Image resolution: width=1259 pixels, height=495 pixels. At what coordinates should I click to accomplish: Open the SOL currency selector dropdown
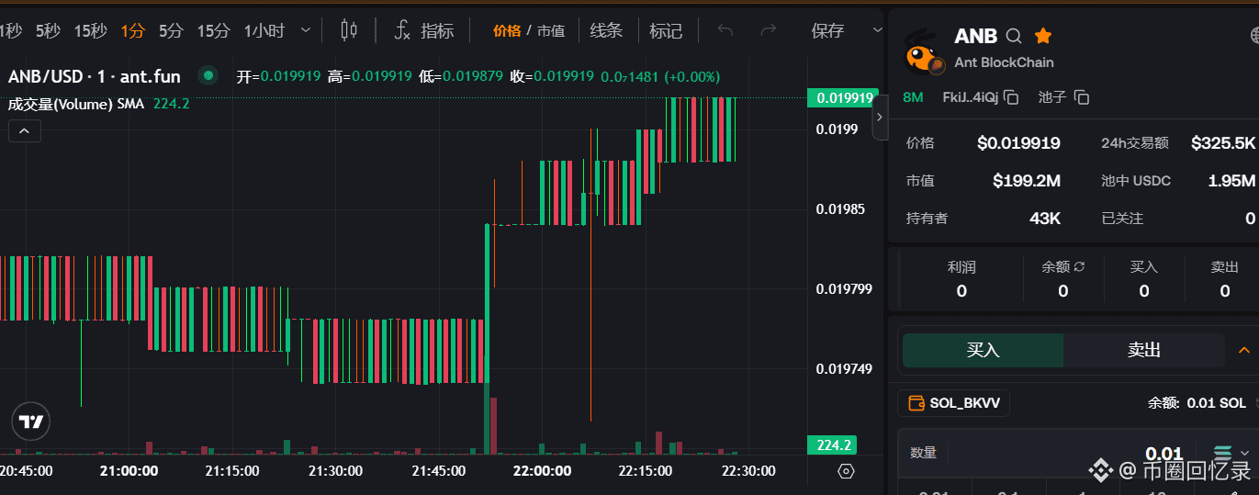coord(1231,453)
